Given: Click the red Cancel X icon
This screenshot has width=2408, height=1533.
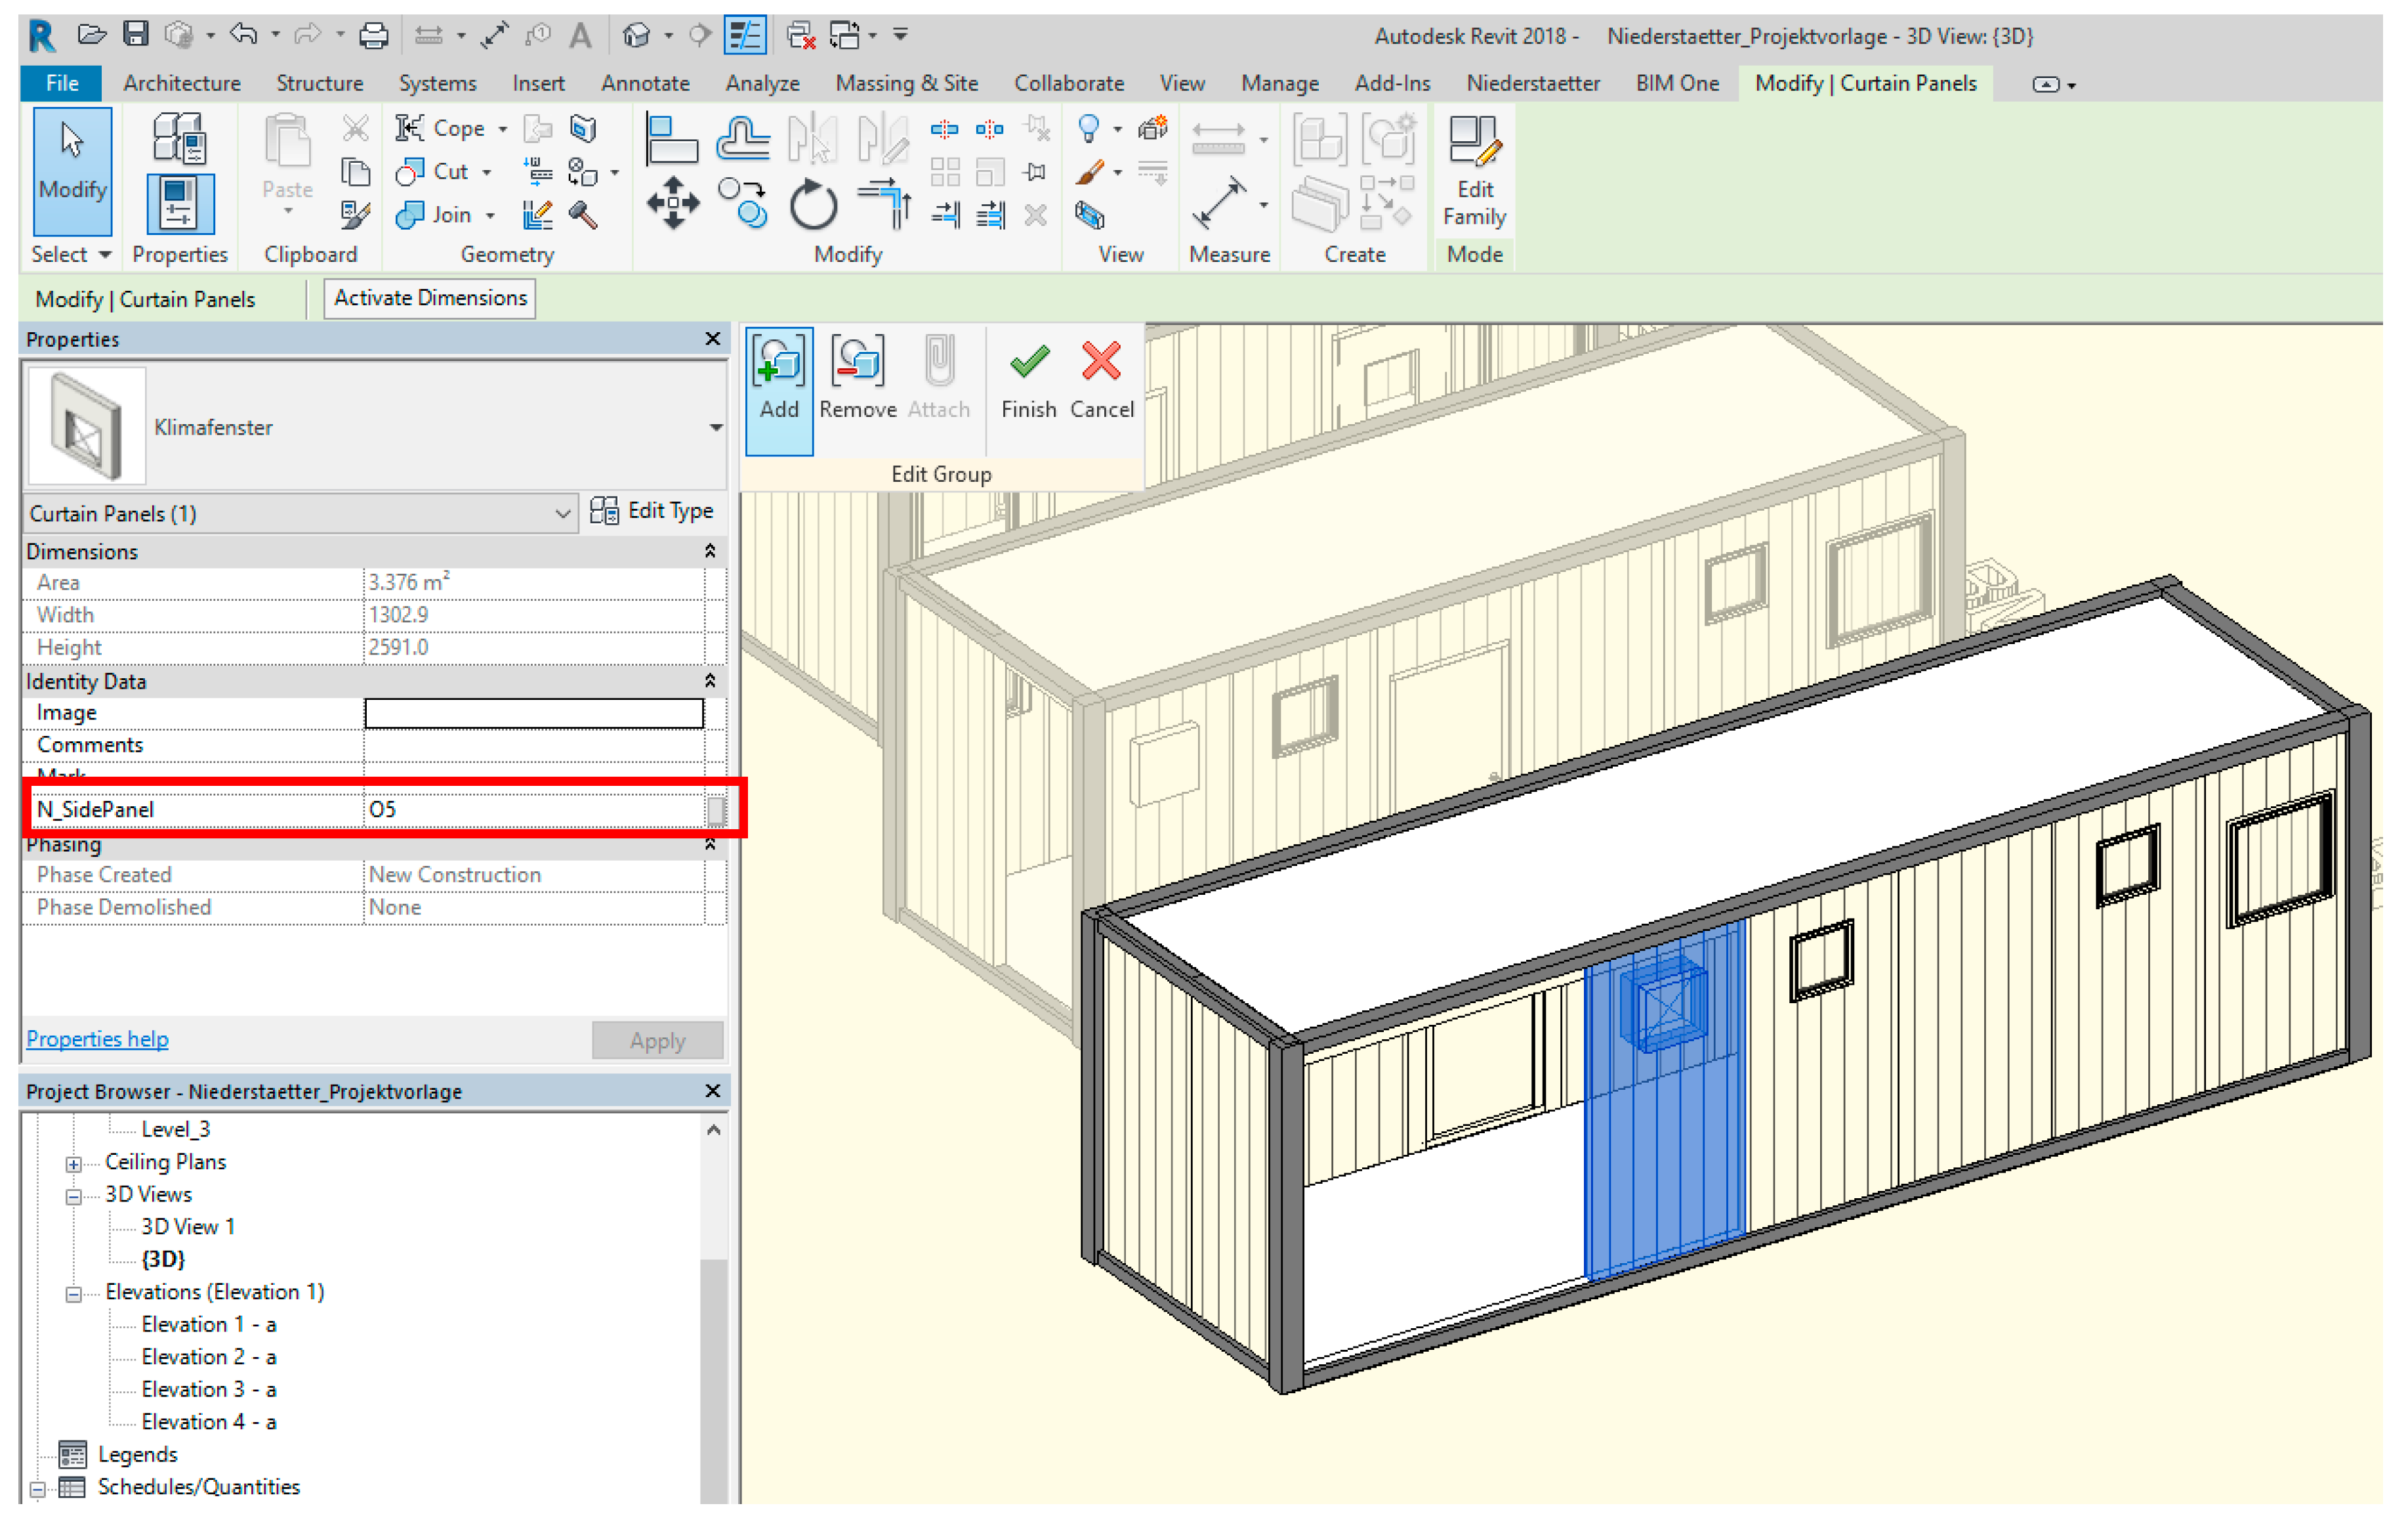Looking at the screenshot, I should 1101,362.
